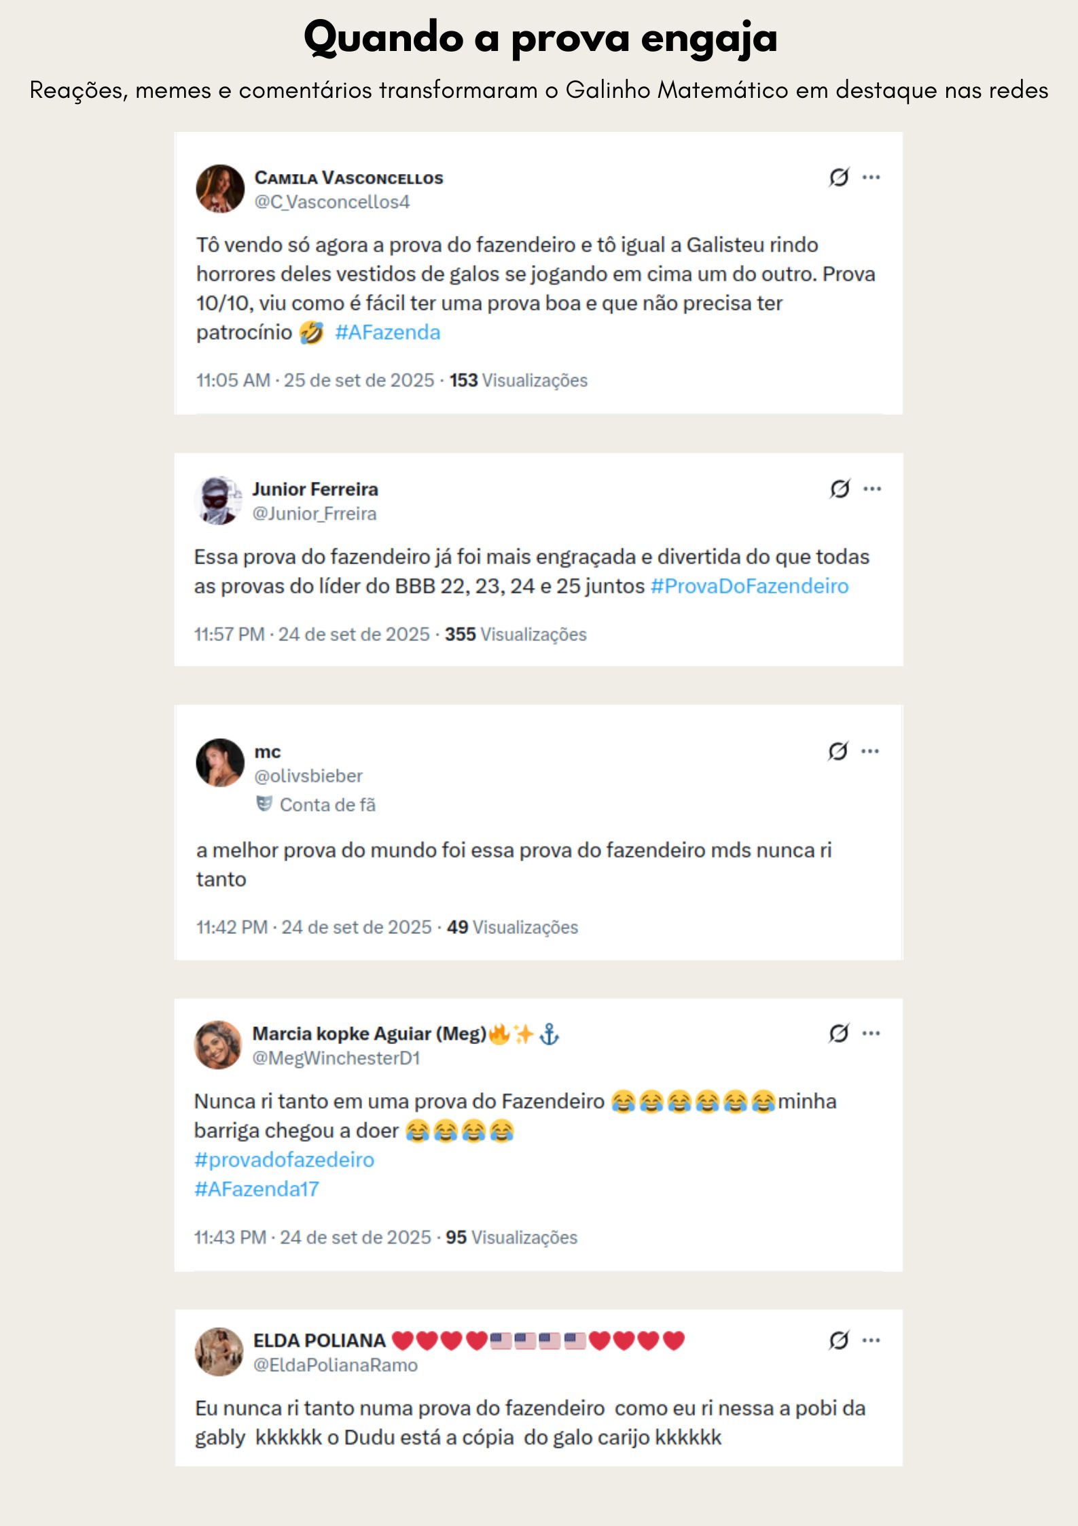Click the Conta de fã mask icon
Screen dimensions: 1078x1526
264,804
